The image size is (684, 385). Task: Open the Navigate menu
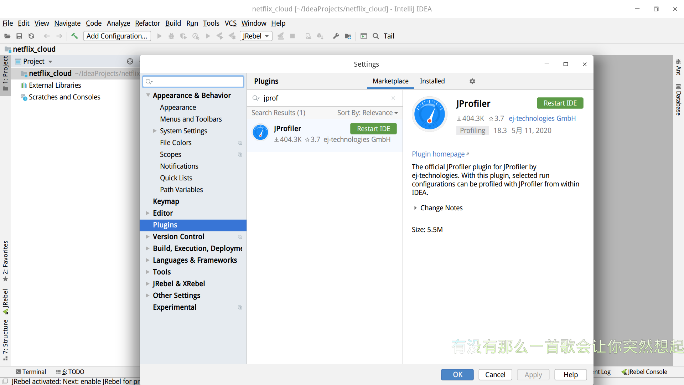(67, 23)
